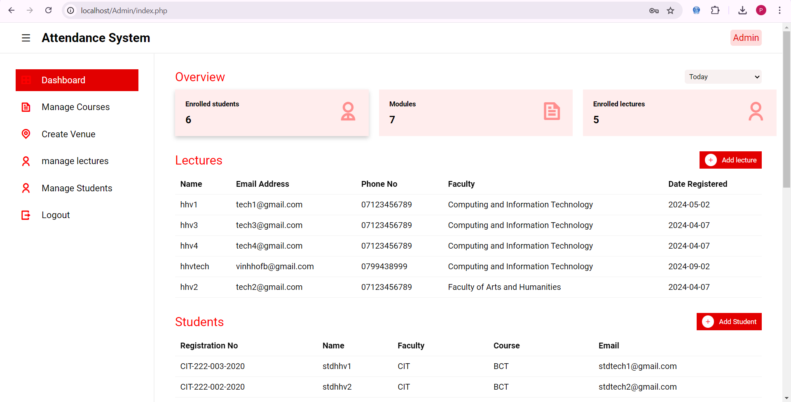
Task: Click the Modules card document icon
Action: [552, 111]
